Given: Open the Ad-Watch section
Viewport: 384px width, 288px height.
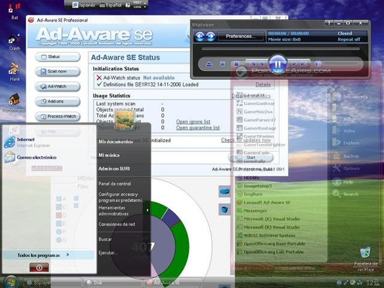Looking at the screenshot, I should pos(58,86).
